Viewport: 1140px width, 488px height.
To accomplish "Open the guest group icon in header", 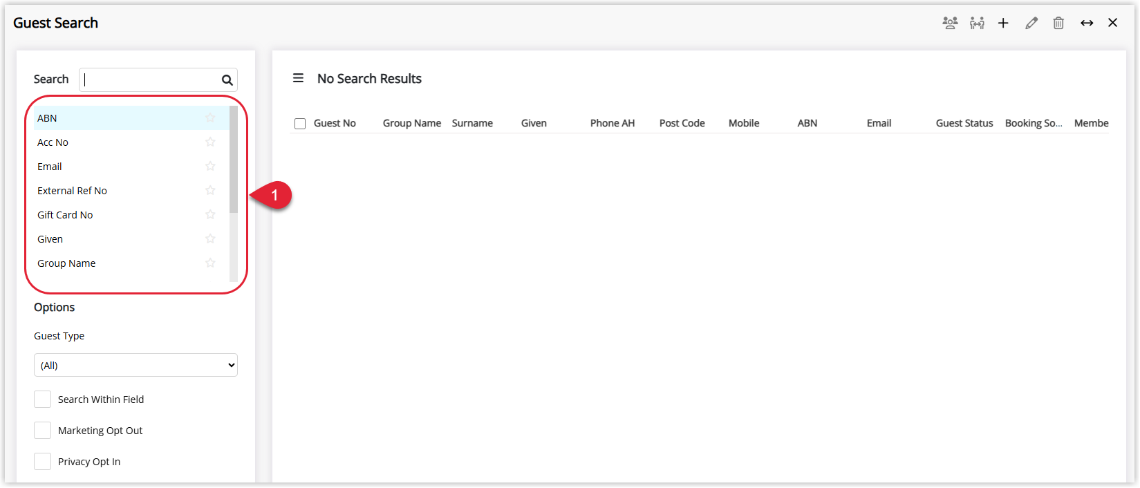I will [950, 23].
